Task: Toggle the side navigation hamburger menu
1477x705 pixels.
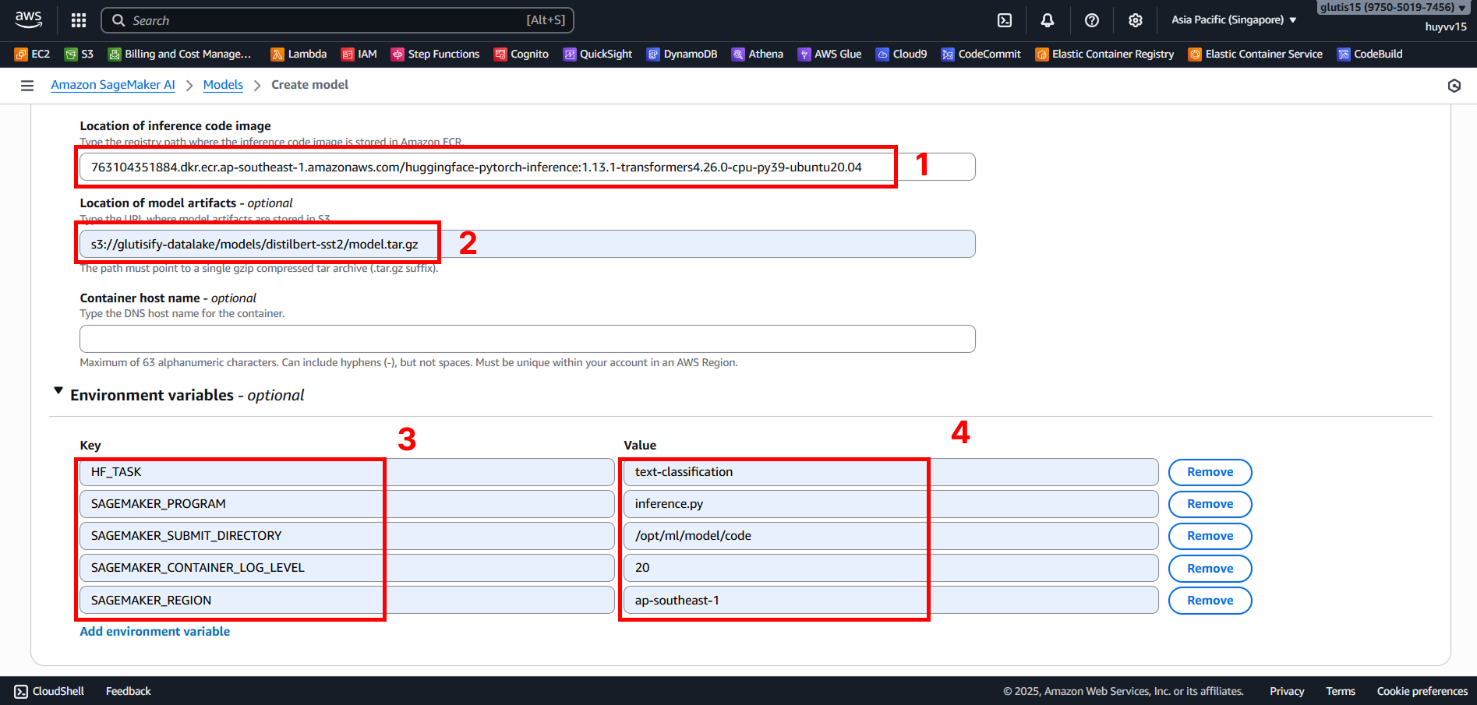Action: (27, 86)
